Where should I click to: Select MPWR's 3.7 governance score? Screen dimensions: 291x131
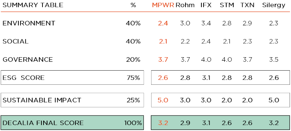[x=163, y=60]
